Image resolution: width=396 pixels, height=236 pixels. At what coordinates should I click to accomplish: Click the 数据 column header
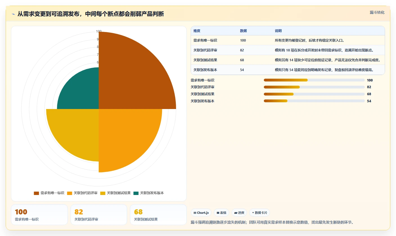(x=243, y=31)
